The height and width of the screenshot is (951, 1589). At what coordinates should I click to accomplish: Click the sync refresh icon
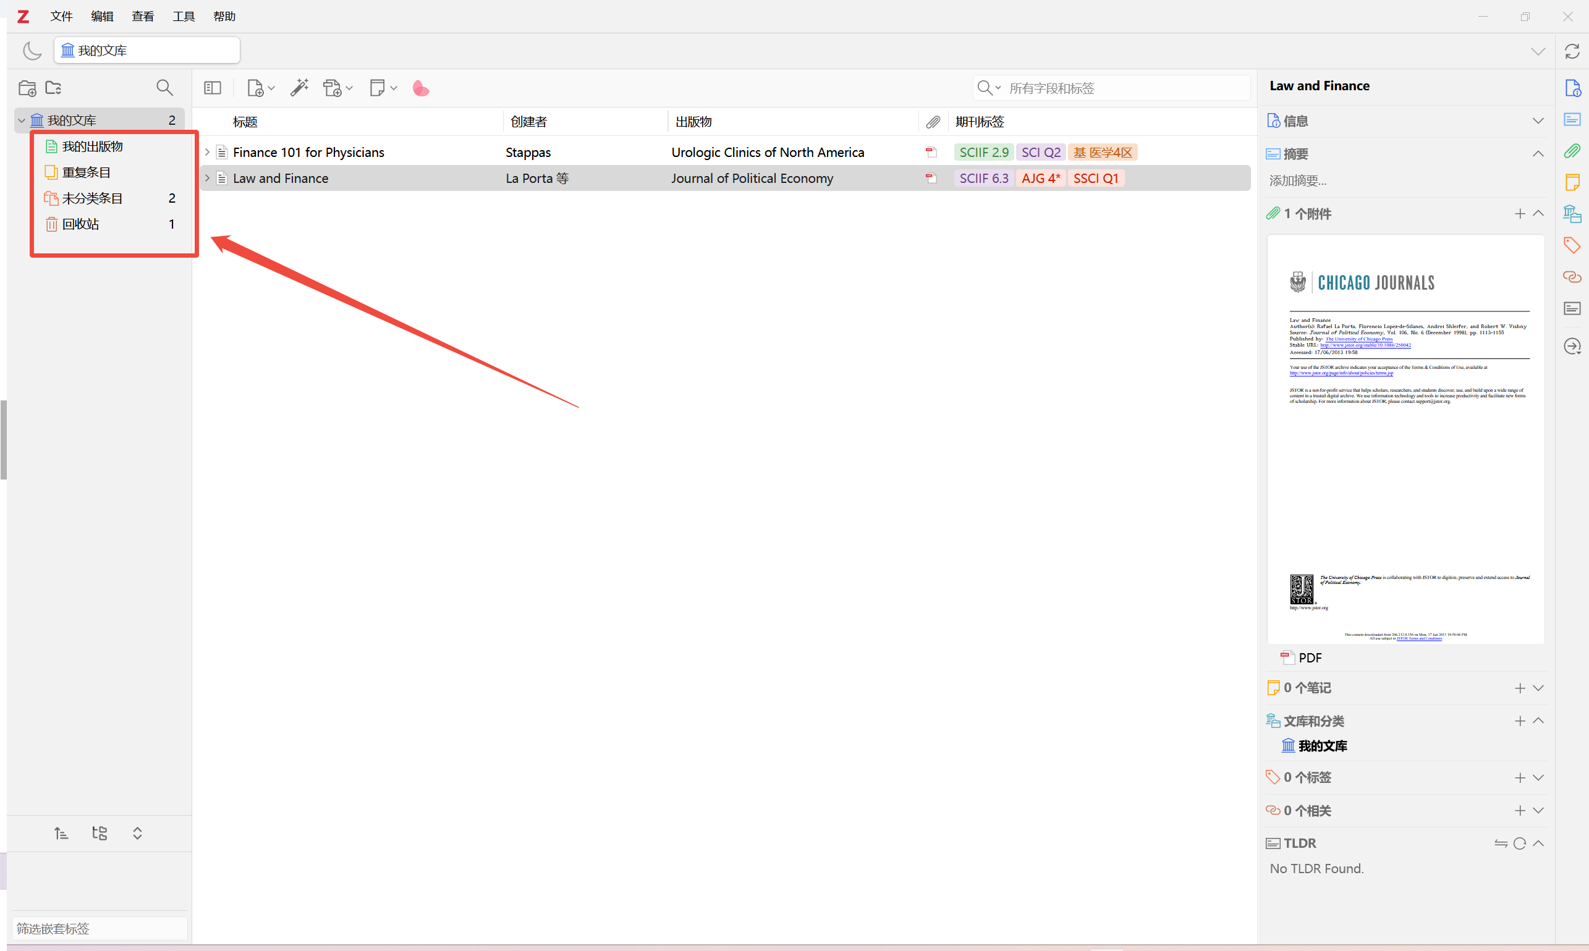tap(1572, 51)
